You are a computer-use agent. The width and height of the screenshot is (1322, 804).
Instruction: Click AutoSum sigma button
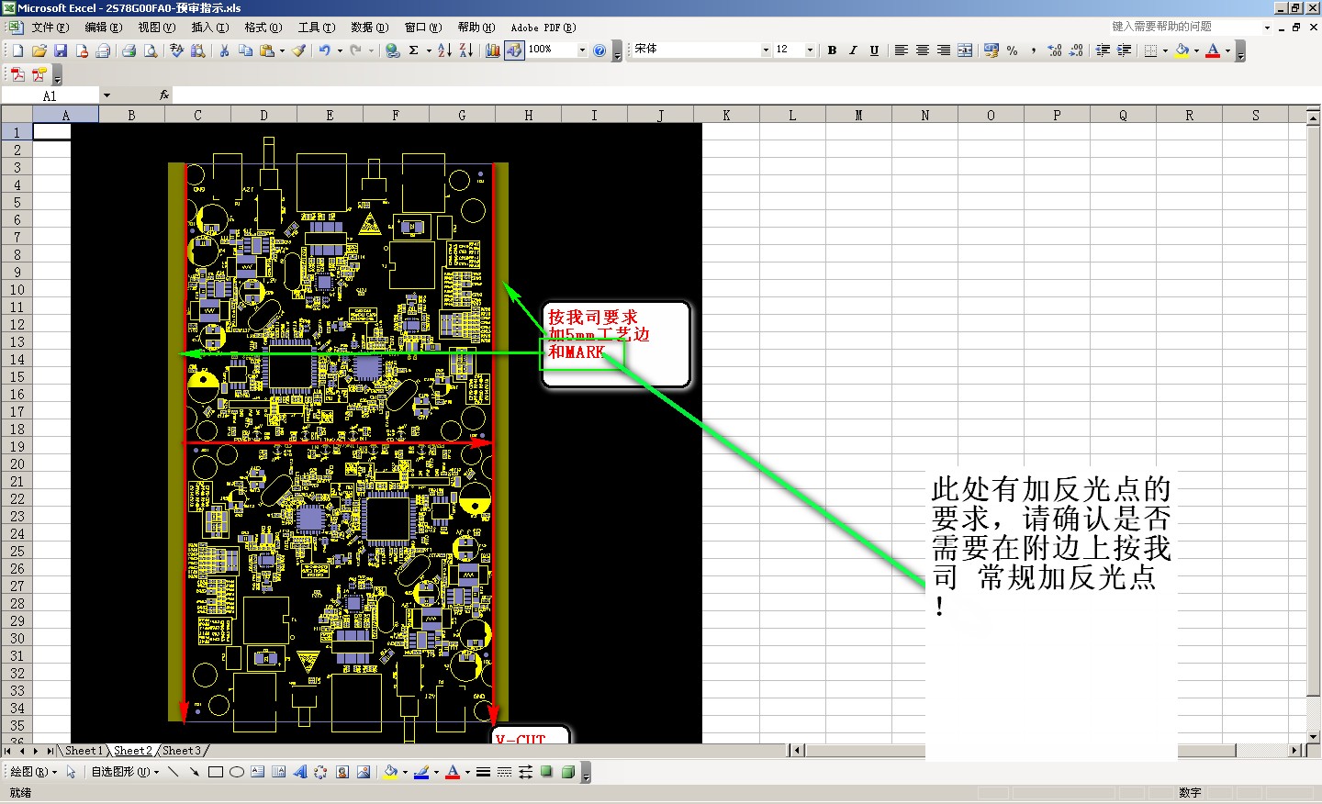coord(414,50)
